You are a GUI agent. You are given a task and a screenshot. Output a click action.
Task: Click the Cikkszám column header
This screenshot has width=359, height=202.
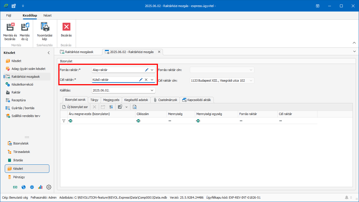click(151, 114)
